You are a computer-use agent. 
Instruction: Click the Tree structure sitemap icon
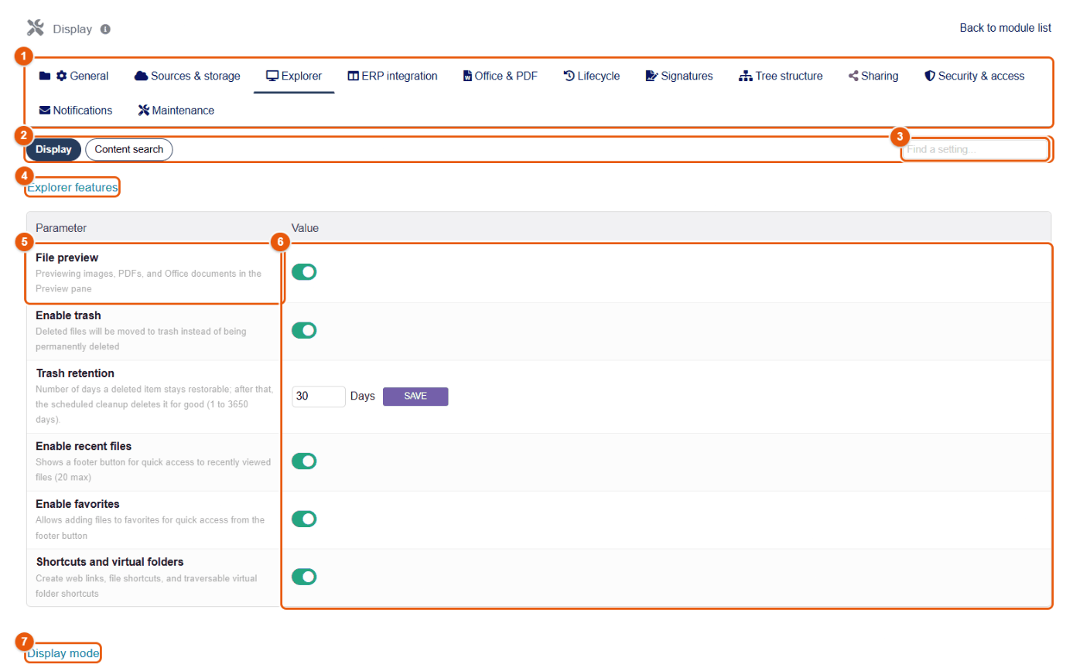pos(746,76)
